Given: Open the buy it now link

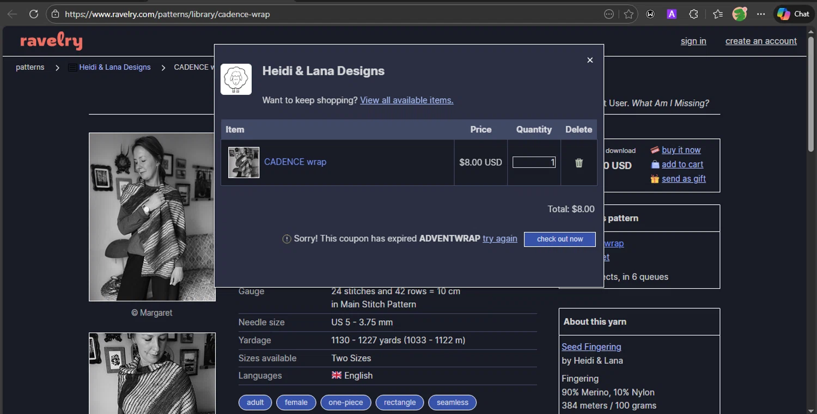Looking at the screenshot, I should pyautogui.click(x=681, y=150).
